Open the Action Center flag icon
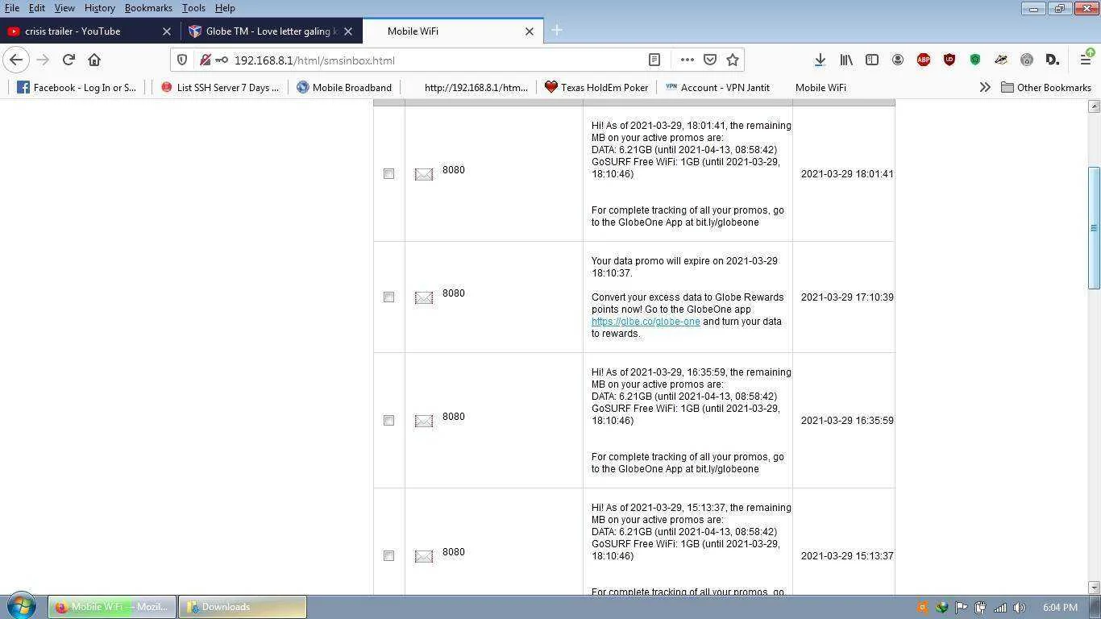 coord(962,607)
